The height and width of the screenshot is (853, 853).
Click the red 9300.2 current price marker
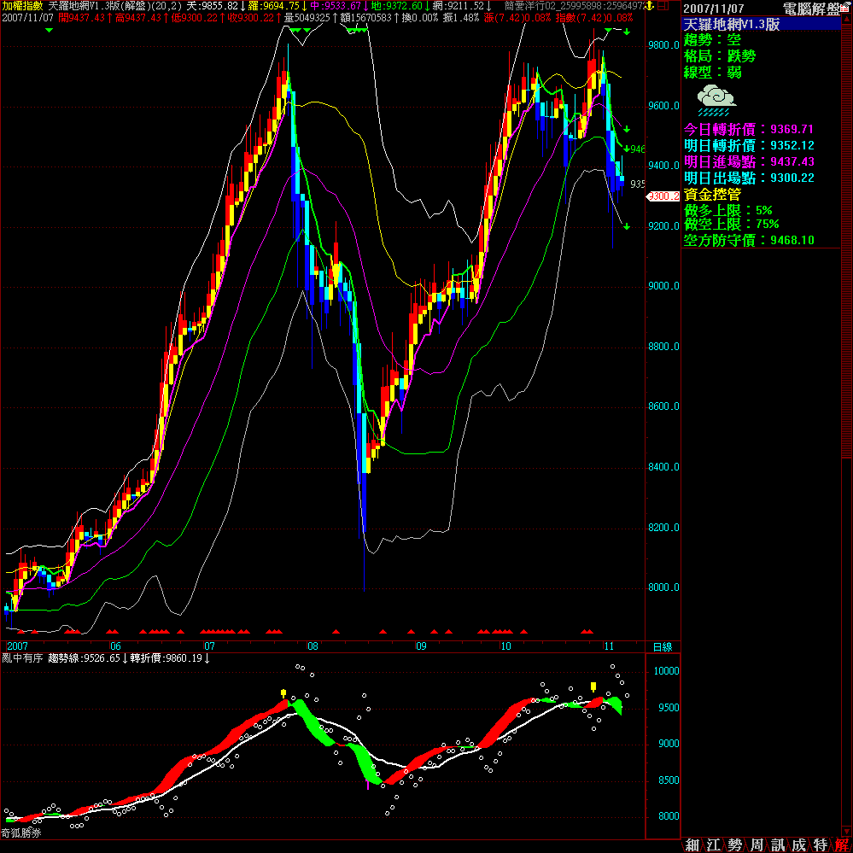(662, 196)
